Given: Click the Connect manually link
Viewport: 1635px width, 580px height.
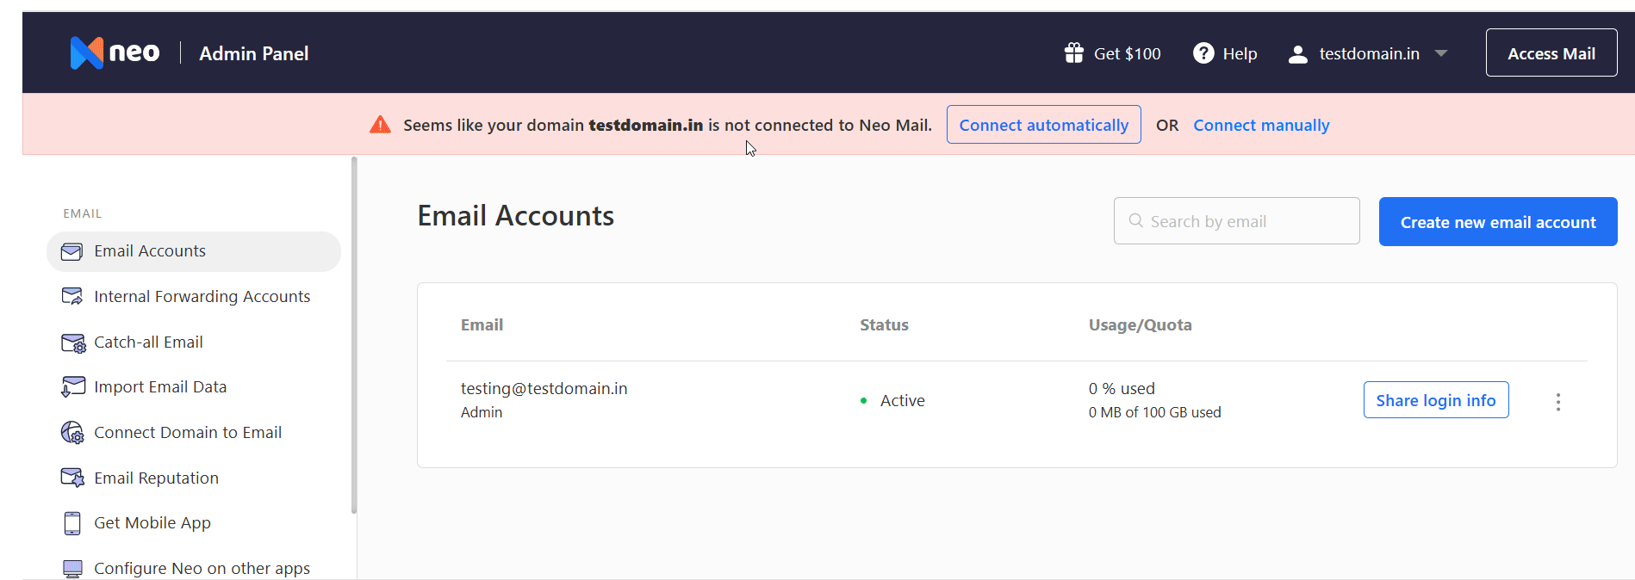Looking at the screenshot, I should (x=1261, y=126).
